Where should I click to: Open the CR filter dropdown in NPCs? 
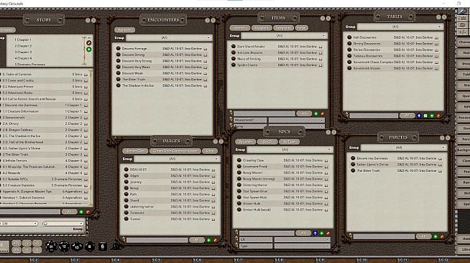point(302,239)
